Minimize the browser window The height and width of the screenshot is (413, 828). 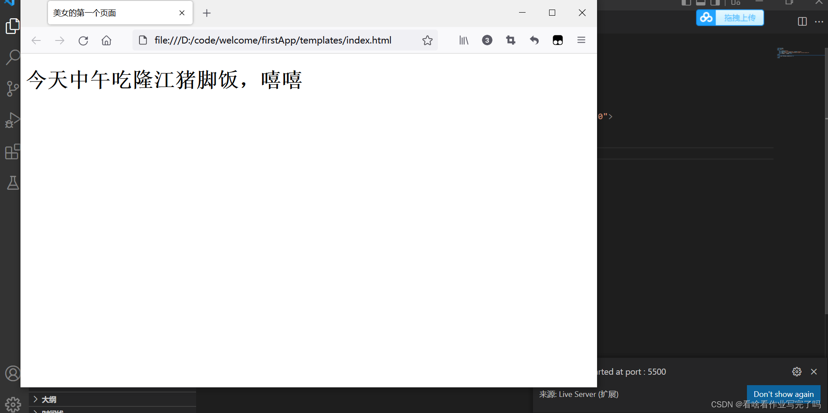(x=523, y=13)
